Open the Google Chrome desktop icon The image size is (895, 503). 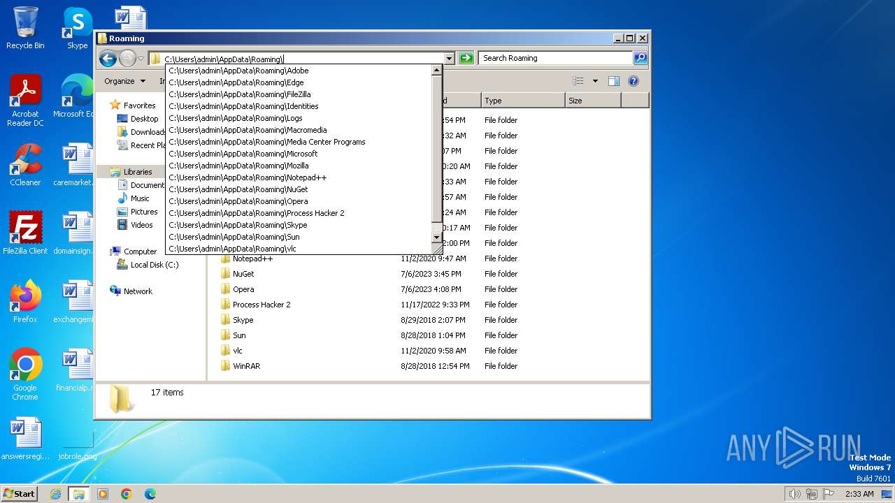coord(25,374)
